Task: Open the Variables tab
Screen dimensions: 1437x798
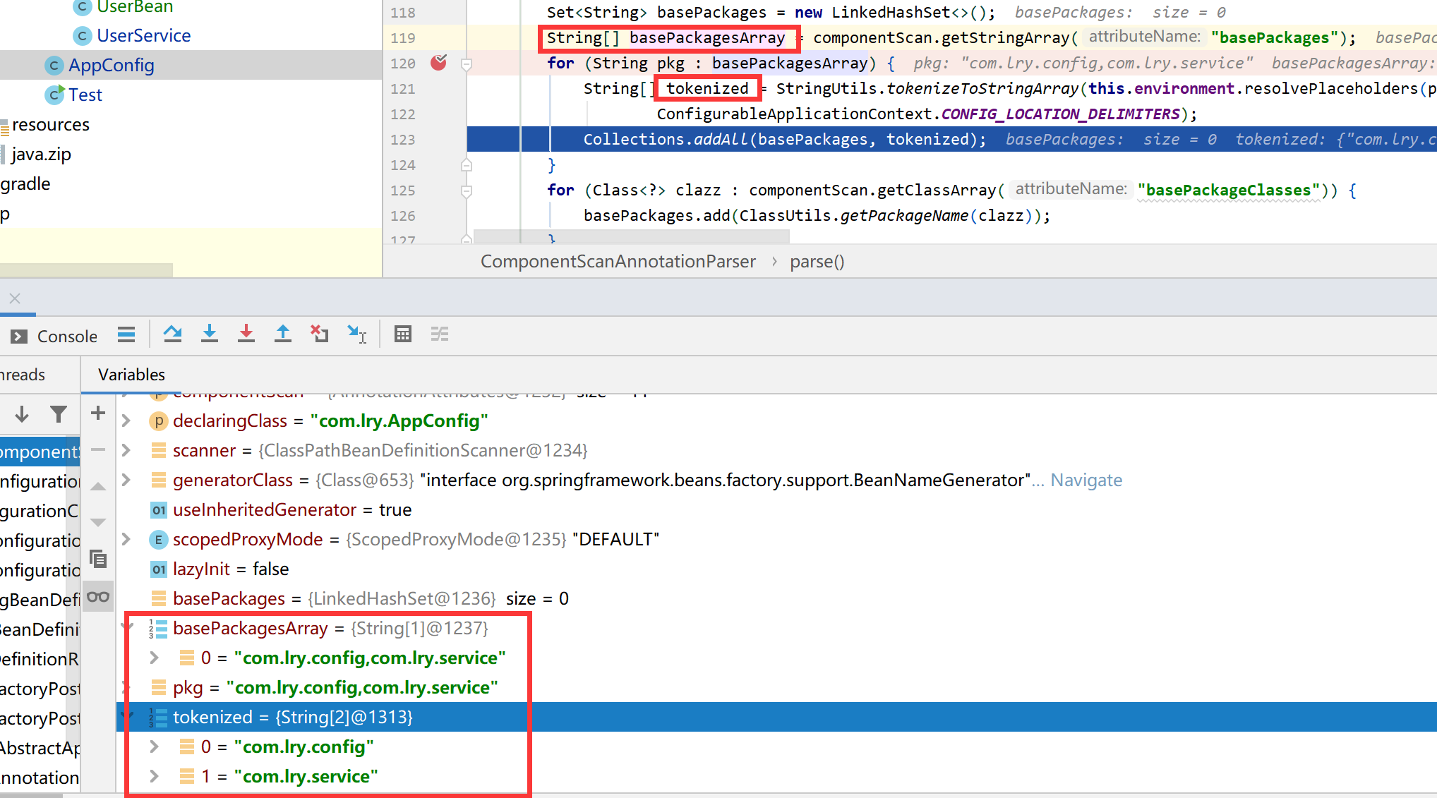Action: click(131, 375)
